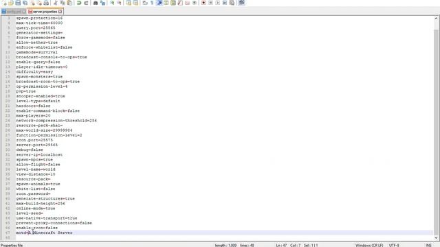Click the Paste clipboard icon
The height and width of the screenshot is (247, 440).
coord(69,3)
